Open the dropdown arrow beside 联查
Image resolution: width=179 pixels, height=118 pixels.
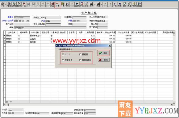click(102, 5)
